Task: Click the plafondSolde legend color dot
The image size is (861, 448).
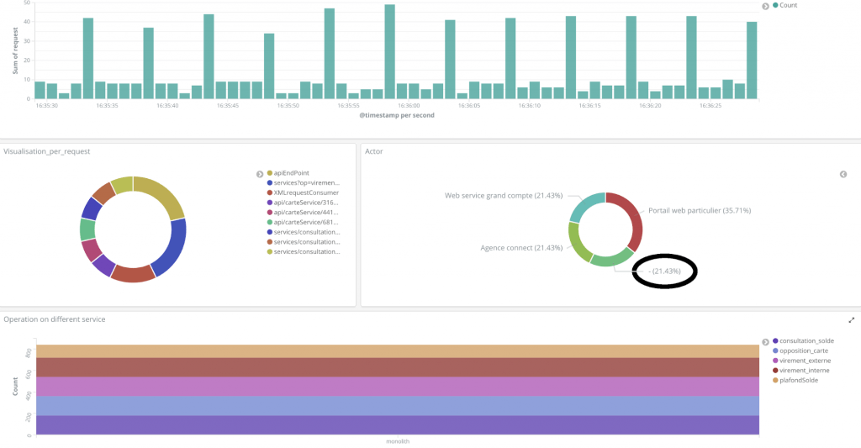Action: (x=774, y=380)
